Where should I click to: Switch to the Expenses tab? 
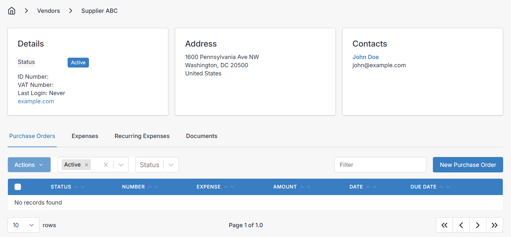pos(85,136)
